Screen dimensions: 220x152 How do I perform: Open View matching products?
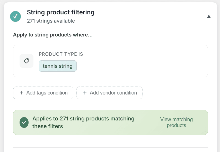click(x=176, y=122)
